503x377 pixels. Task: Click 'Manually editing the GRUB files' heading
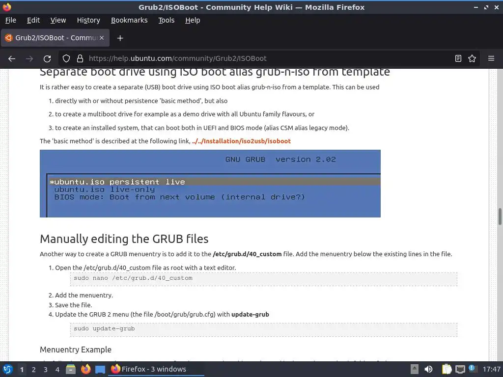click(x=124, y=239)
